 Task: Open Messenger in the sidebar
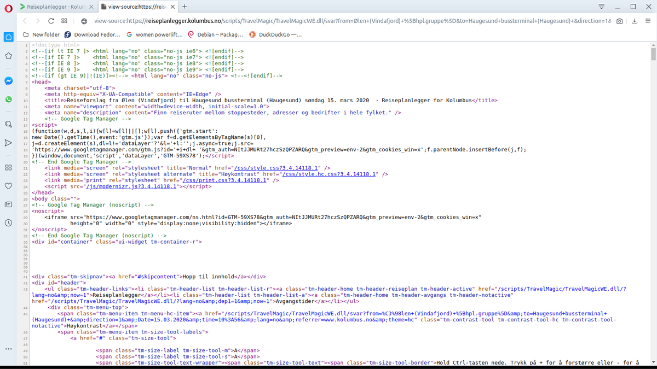8,81
